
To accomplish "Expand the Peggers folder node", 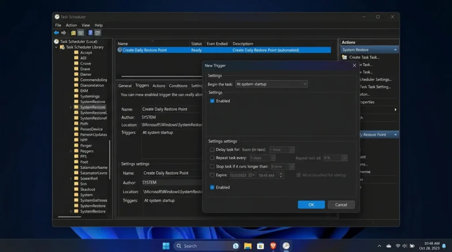I will pyautogui.click(x=71, y=151).
